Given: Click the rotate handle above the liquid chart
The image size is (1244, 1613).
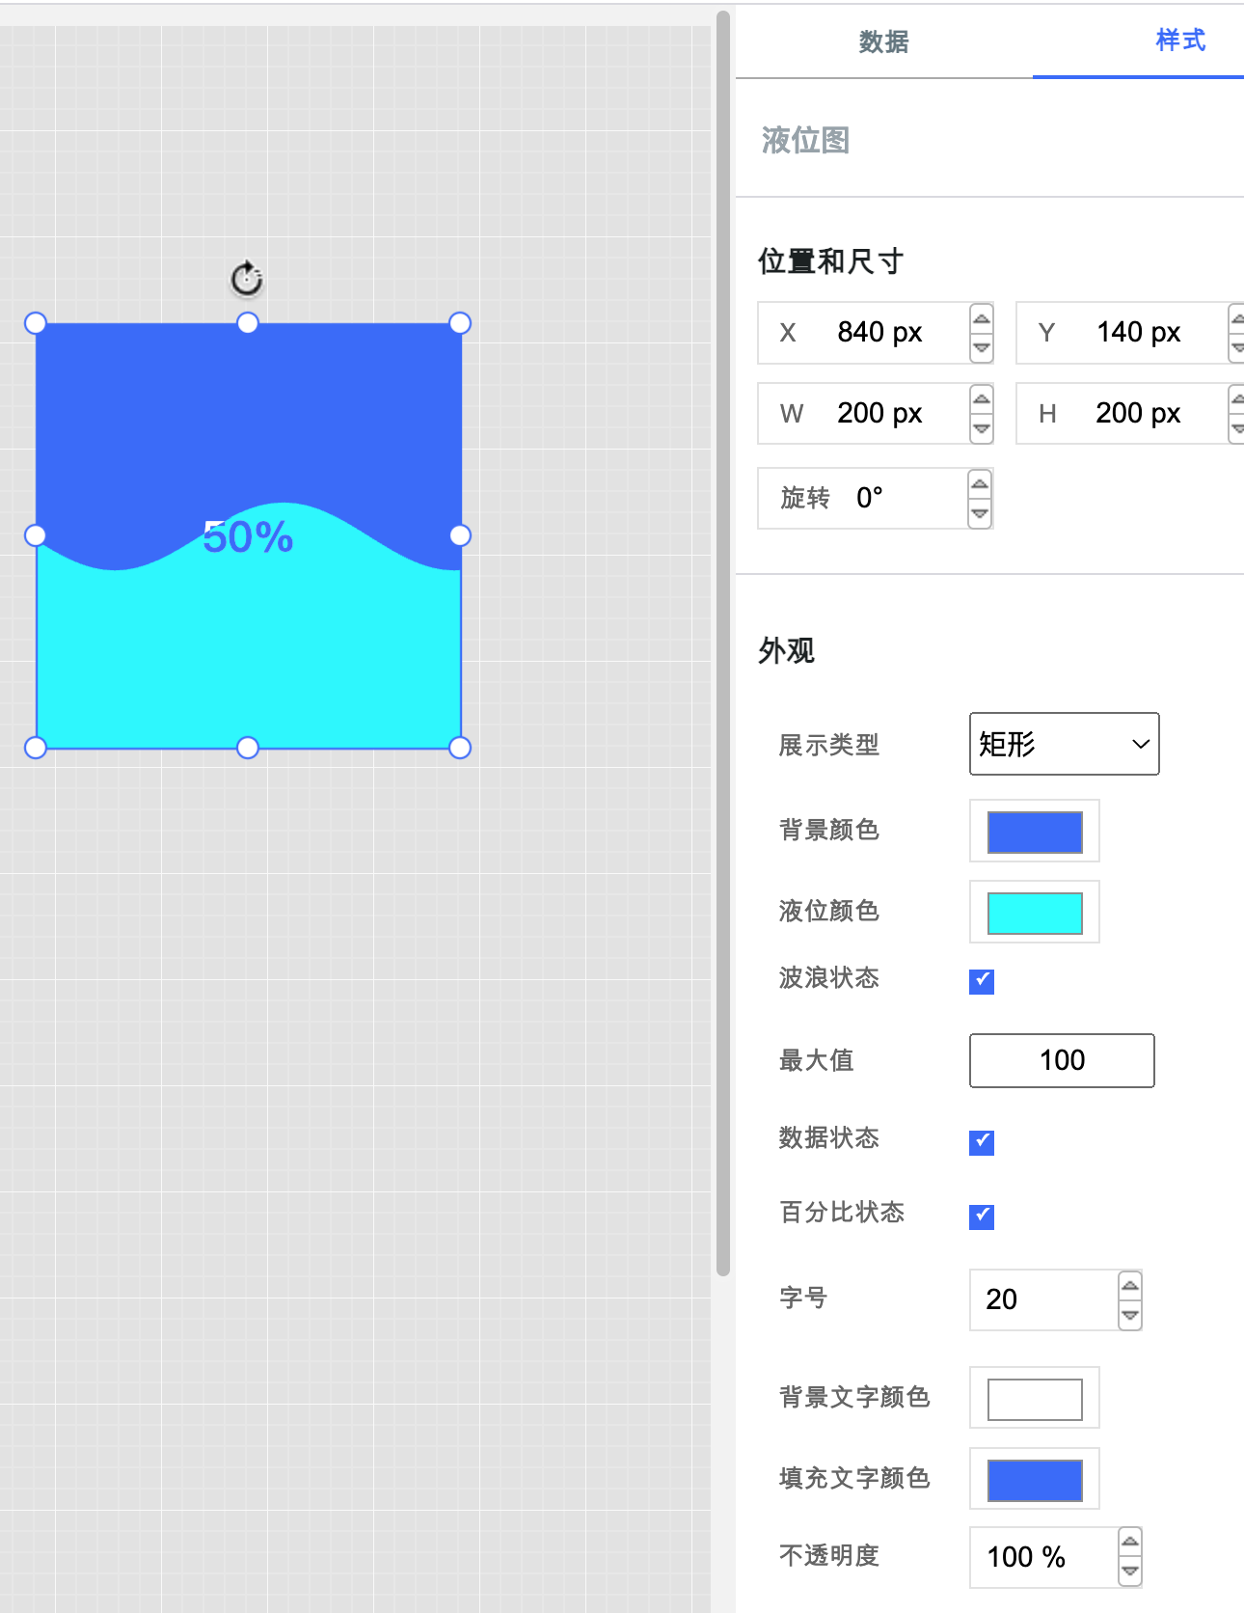Looking at the screenshot, I should coord(247,279).
